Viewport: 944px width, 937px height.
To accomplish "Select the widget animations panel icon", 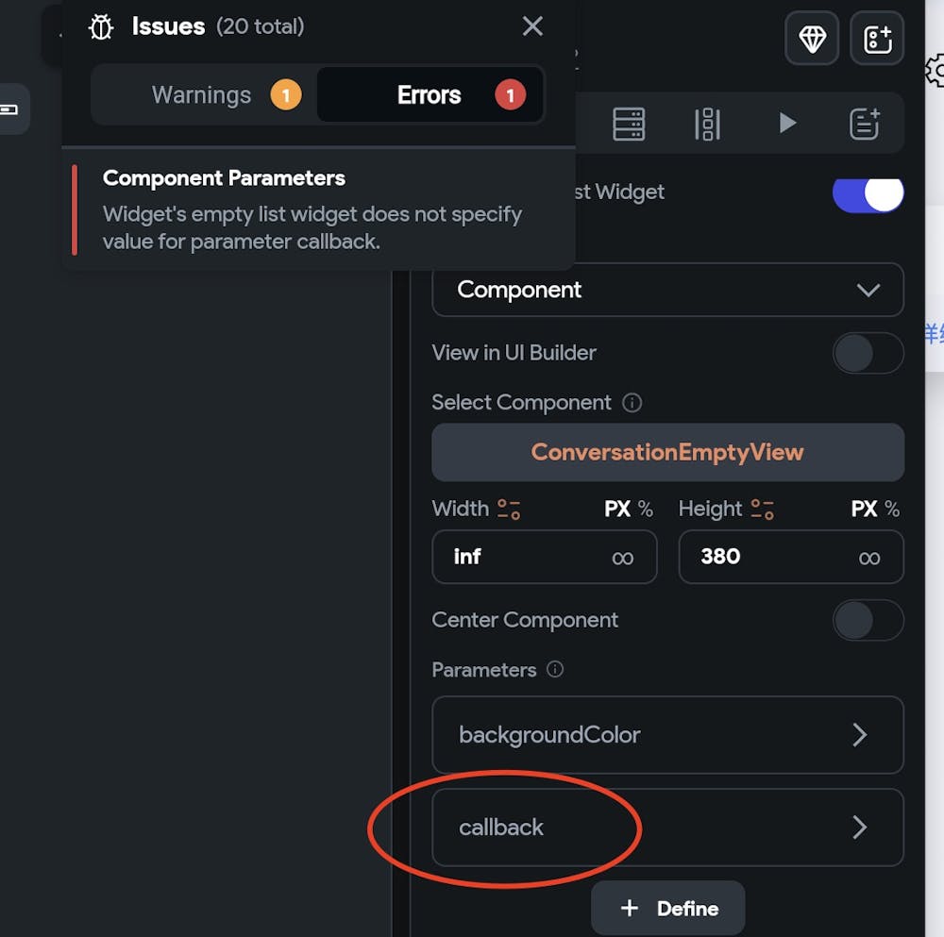I will click(708, 124).
